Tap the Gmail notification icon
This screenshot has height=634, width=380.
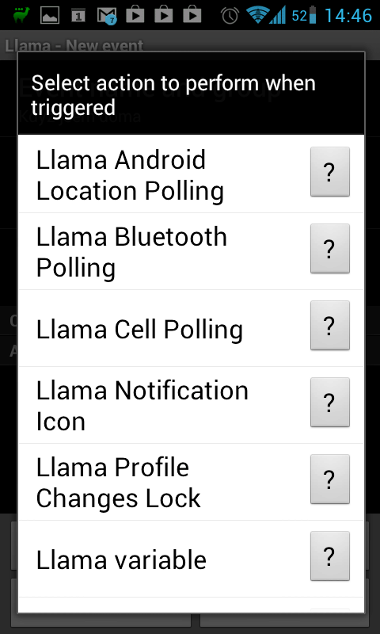107,16
